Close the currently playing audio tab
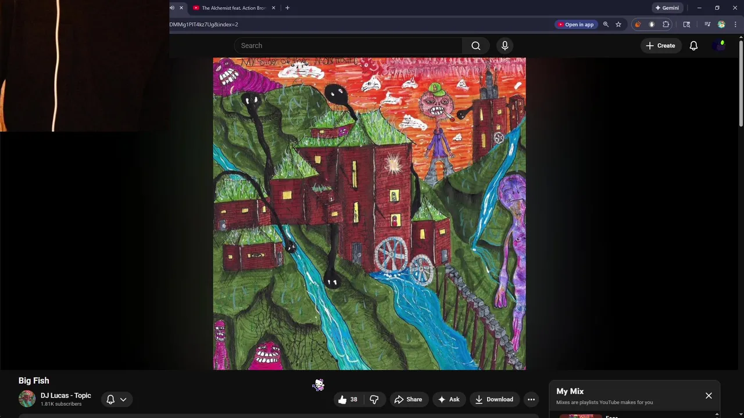The width and height of the screenshot is (744, 418). (x=181, y=8)
